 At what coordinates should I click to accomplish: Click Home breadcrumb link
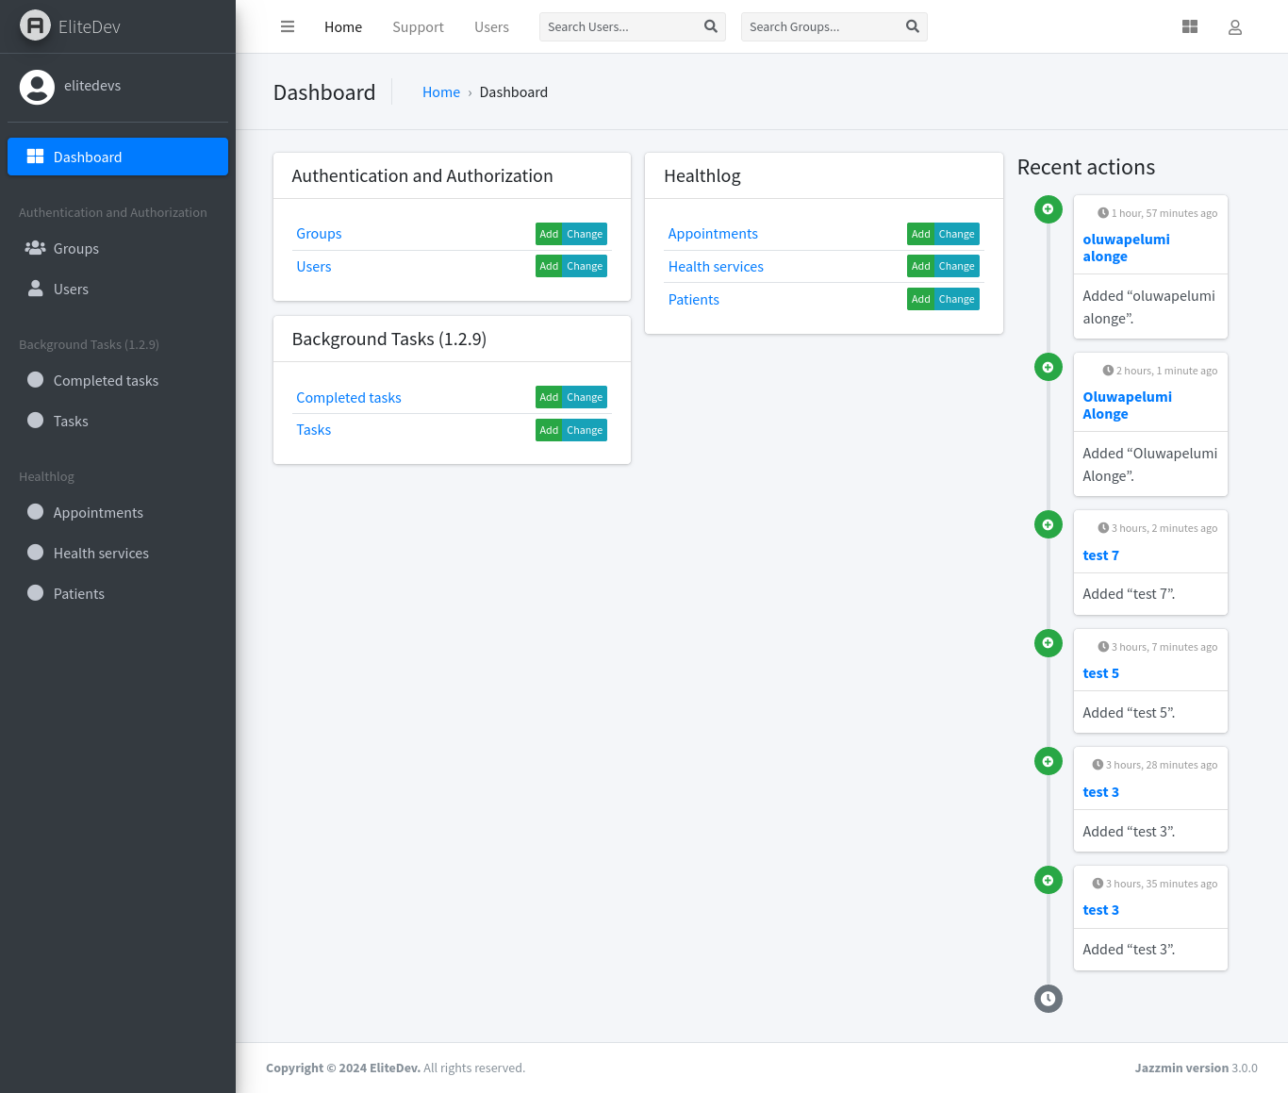(x=441, y=92)
